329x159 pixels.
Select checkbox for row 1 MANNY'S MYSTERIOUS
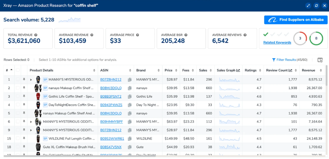[18, 80]
